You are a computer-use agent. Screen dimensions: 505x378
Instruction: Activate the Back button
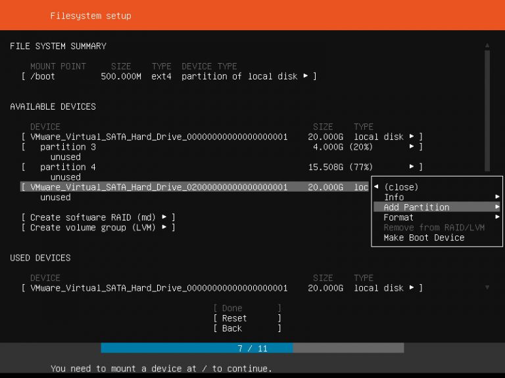tap(247, 328)
